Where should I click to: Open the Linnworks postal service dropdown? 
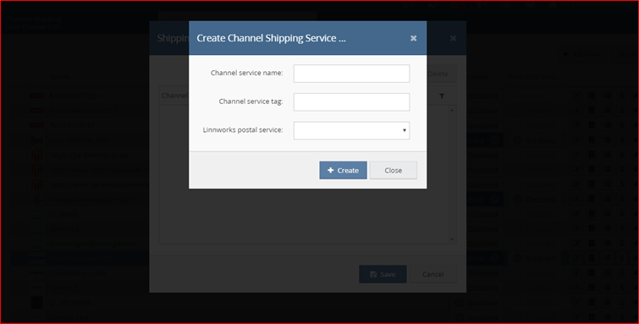(x=351, y=130)
